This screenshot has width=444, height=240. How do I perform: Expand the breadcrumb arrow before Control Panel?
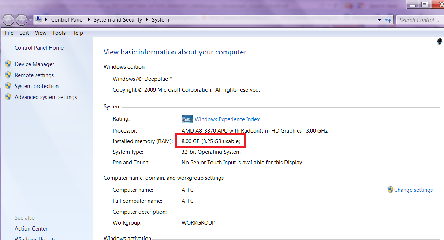tap(46, 20)
